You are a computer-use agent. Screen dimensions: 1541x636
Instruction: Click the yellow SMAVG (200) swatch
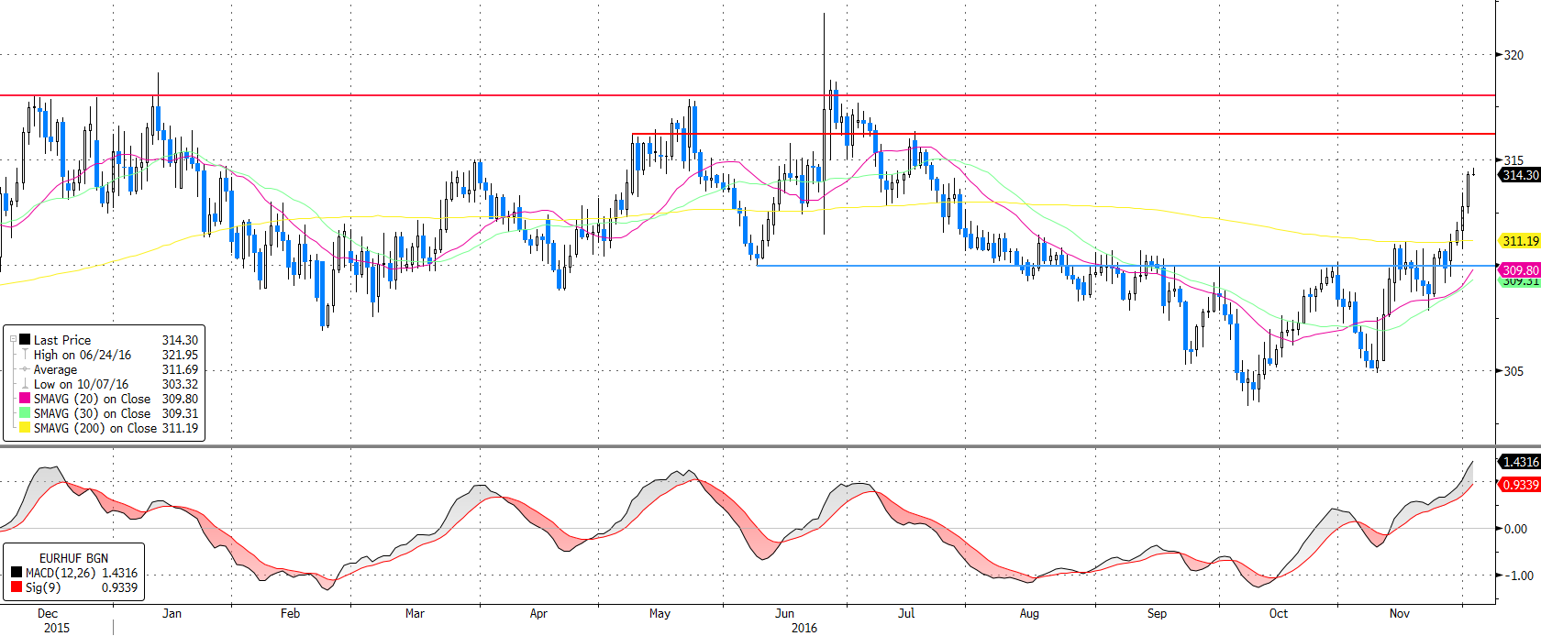(25, 427)
